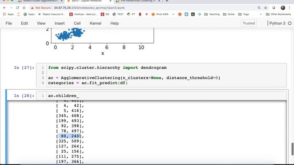Click inside the ac.children_ code cell
This screenshot has width=294, height=165.
coord(166,96)
